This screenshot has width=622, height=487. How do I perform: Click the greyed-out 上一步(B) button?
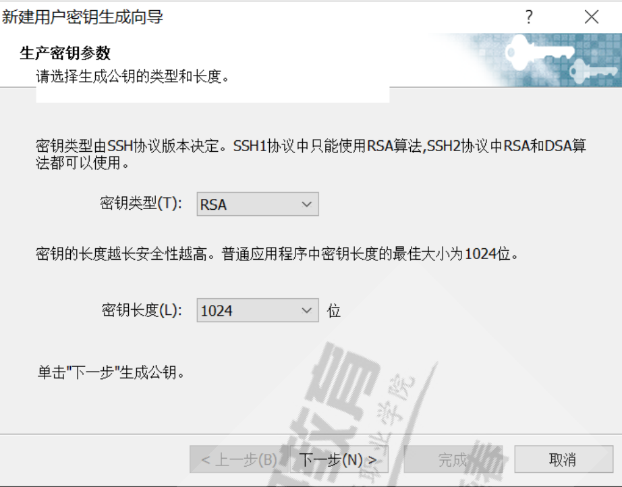[239, 459]
